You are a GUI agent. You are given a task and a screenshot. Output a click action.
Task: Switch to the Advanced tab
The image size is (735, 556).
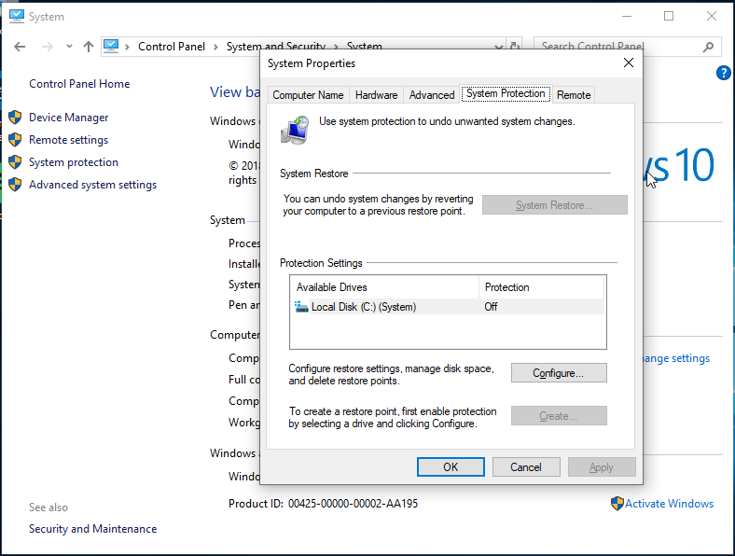click(x=432, y=95)
